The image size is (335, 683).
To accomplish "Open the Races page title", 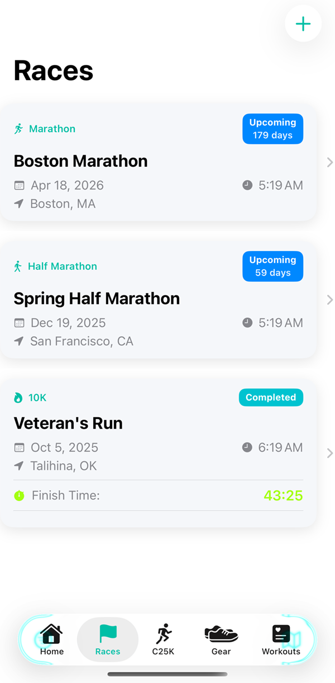I will tap(53, 70).
